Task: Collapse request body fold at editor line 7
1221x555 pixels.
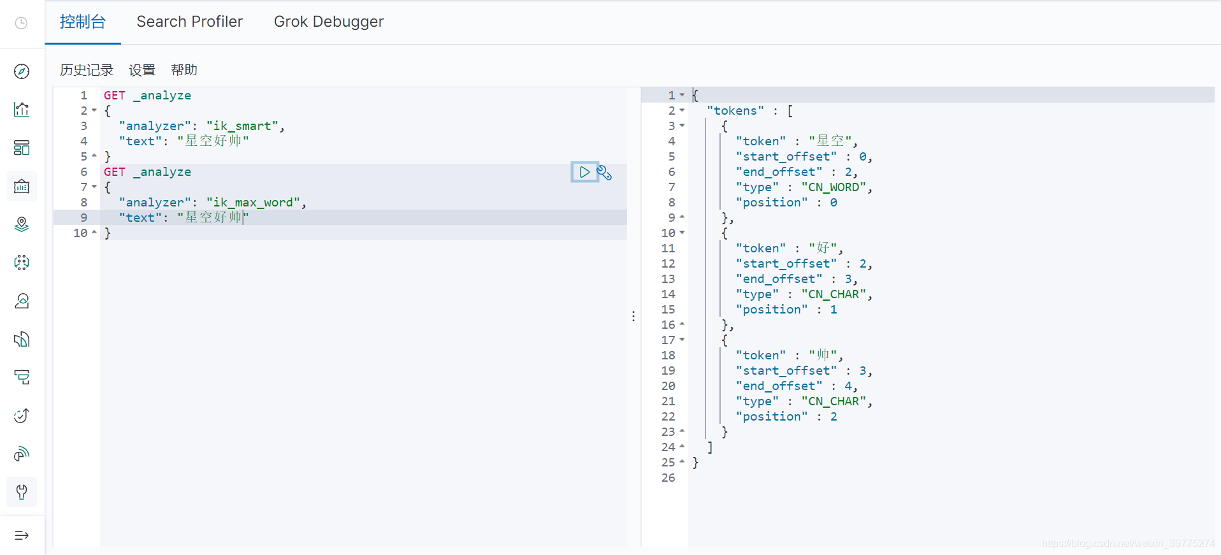Action: pyautogui.click(x=94, y=187)
